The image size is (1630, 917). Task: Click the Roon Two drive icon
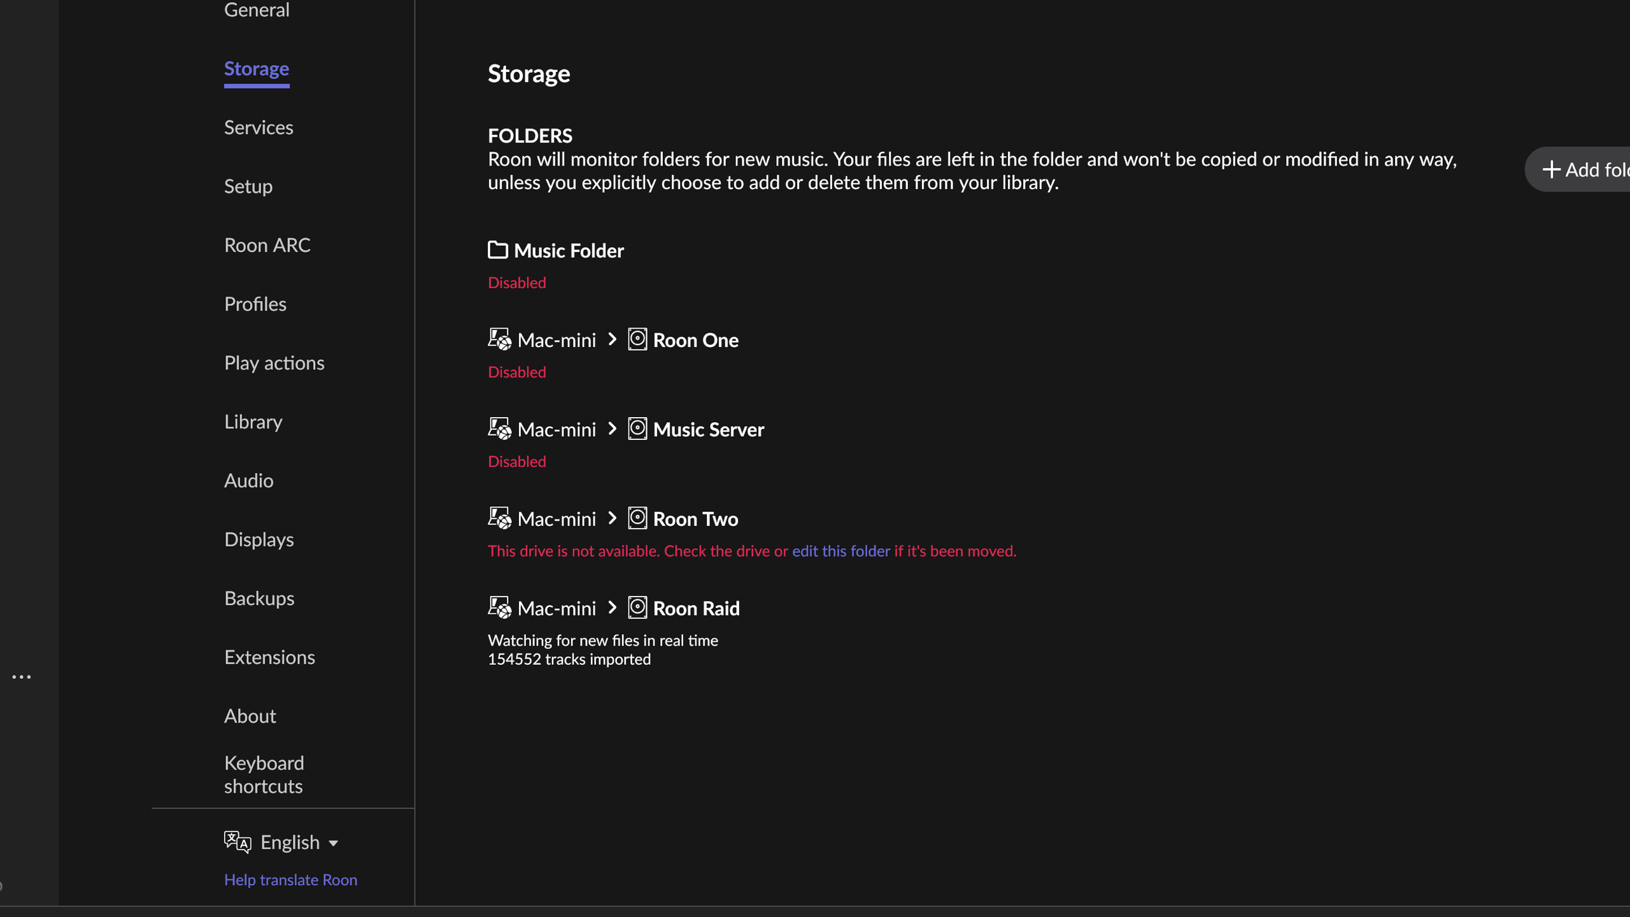pos(637,518)
